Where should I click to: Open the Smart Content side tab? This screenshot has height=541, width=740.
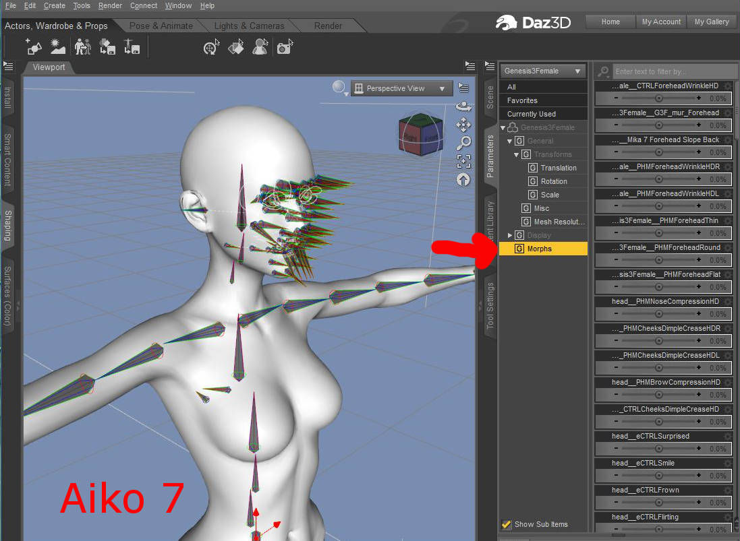tap(7, 160)
